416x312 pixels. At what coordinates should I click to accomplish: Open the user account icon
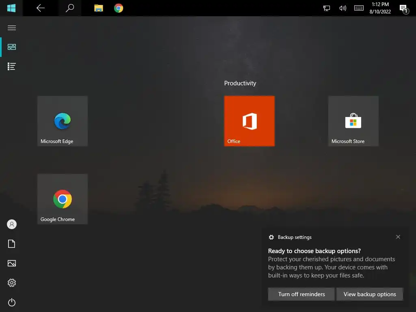(12, 224)
